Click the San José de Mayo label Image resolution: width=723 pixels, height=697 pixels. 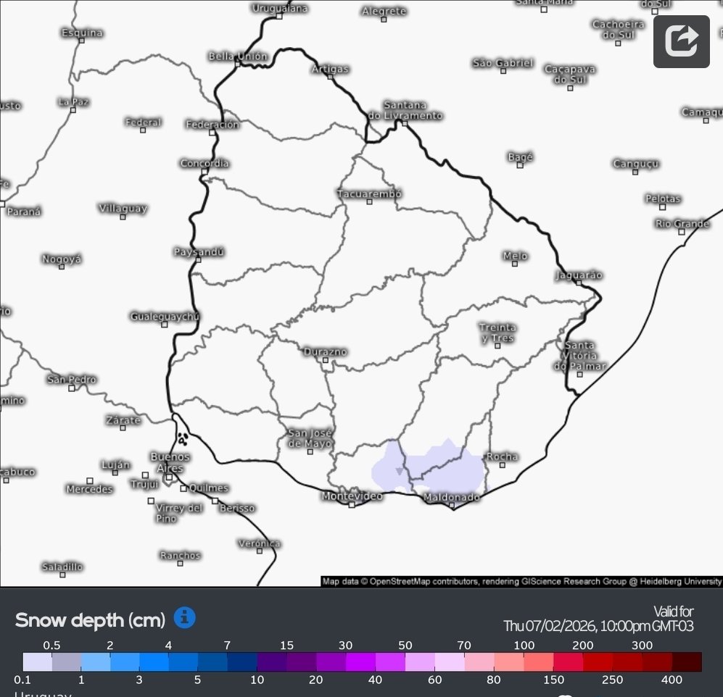(310, 438)
